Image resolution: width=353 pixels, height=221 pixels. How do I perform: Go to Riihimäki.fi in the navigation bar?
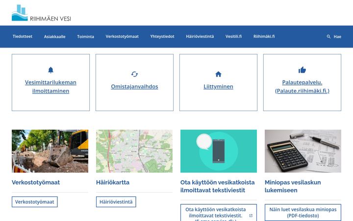264,36
